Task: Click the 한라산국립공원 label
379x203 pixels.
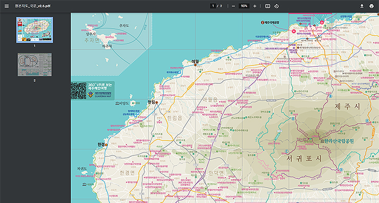Action: tap(339, 141)
